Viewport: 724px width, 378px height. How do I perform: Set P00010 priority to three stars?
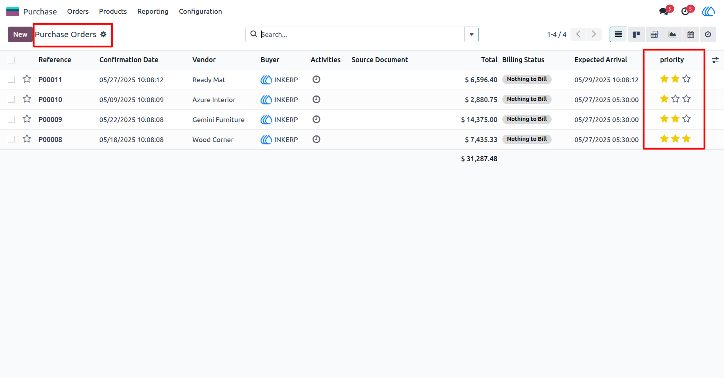point(686,99)
